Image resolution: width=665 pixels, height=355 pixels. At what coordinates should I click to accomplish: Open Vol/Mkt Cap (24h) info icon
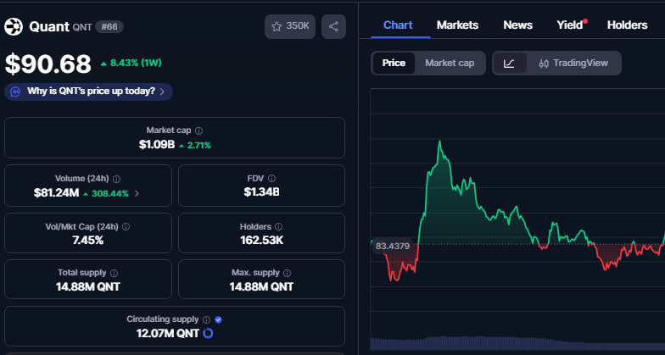click(x=126, y=227)
